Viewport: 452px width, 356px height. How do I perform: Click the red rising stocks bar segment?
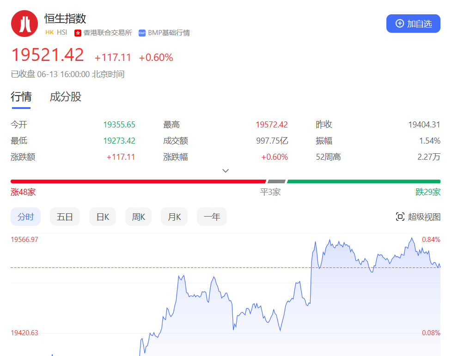coord(138,181)
